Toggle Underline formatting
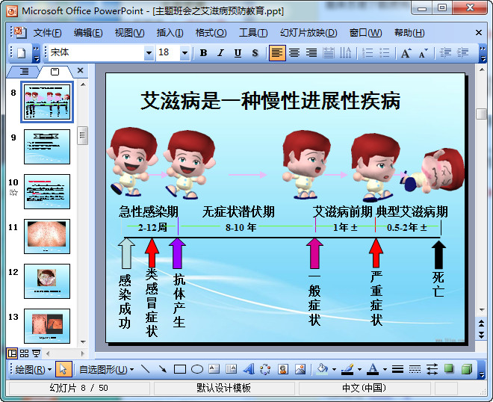The image size is (493, 402). 238,53
